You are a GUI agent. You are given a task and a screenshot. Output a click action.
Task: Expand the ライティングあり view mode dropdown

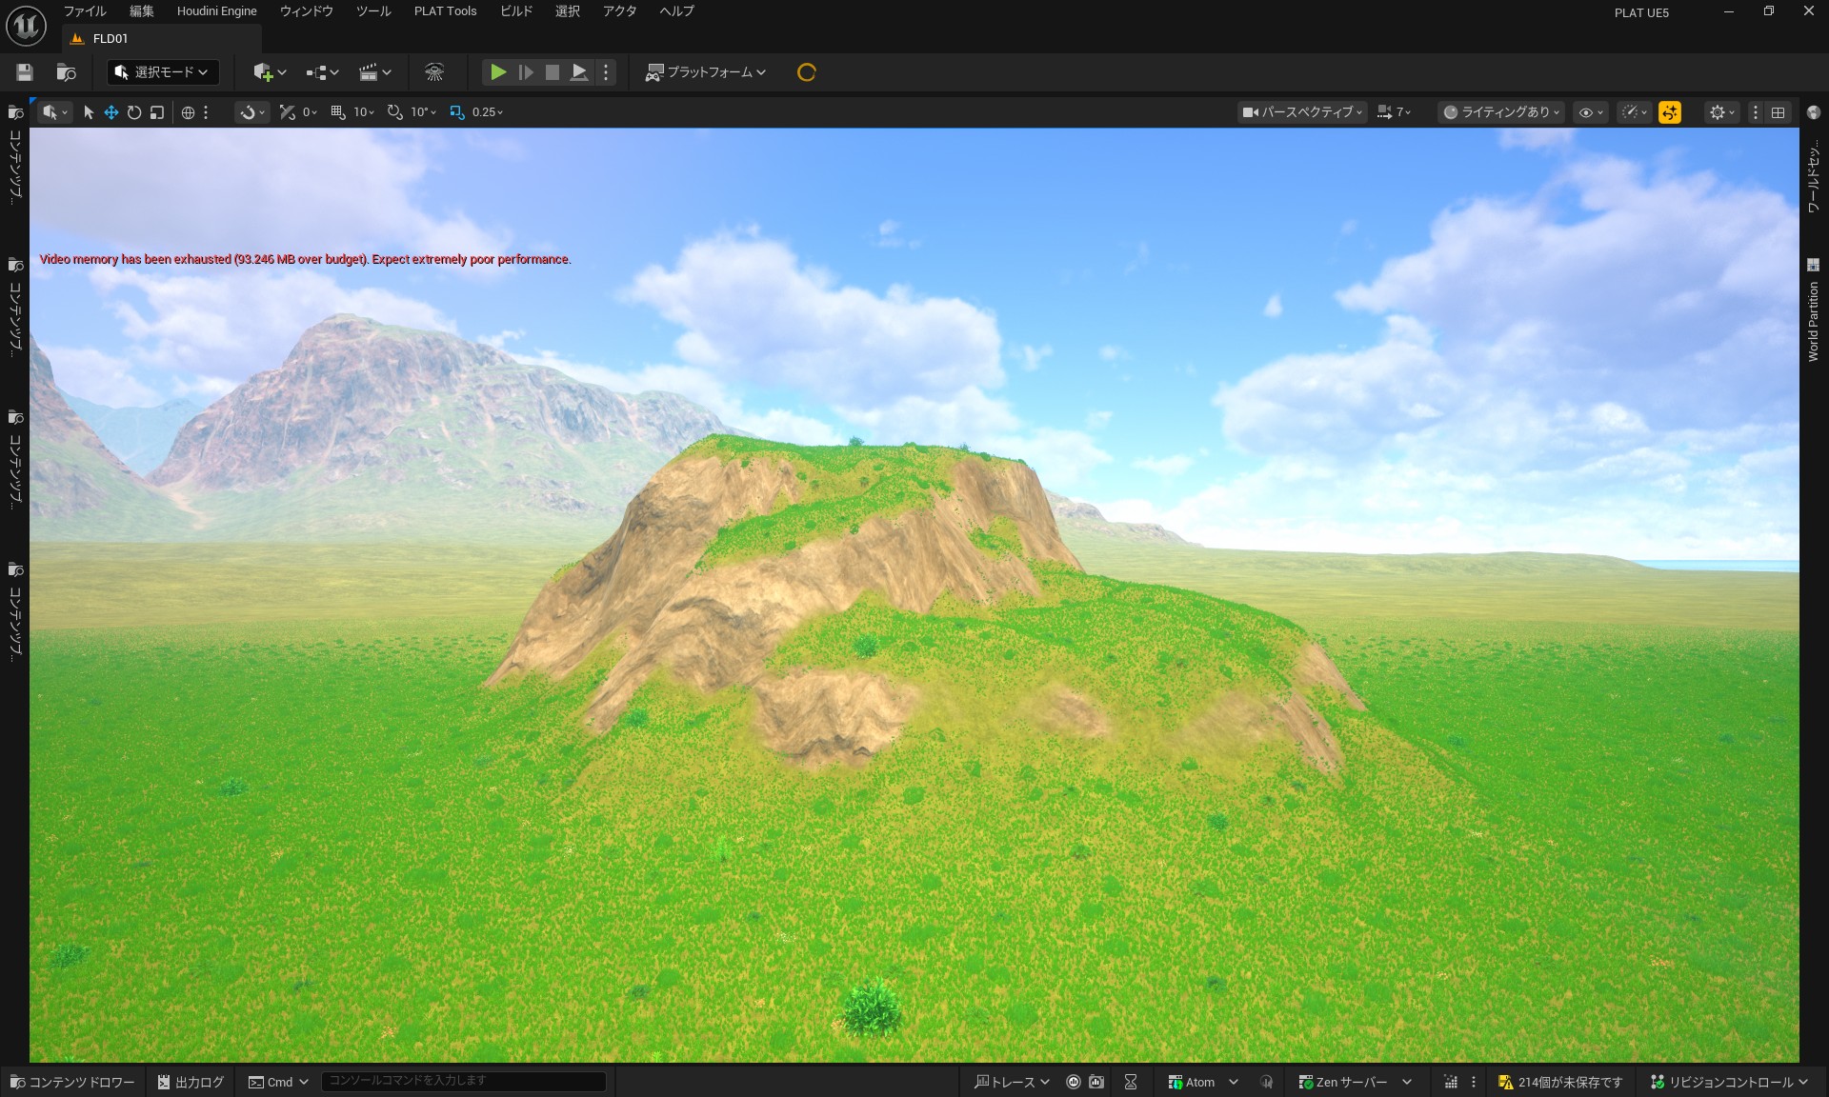pos(1499,112)
